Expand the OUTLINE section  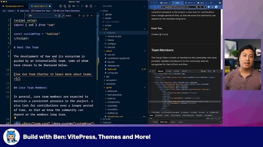click(x=106, y=119)
